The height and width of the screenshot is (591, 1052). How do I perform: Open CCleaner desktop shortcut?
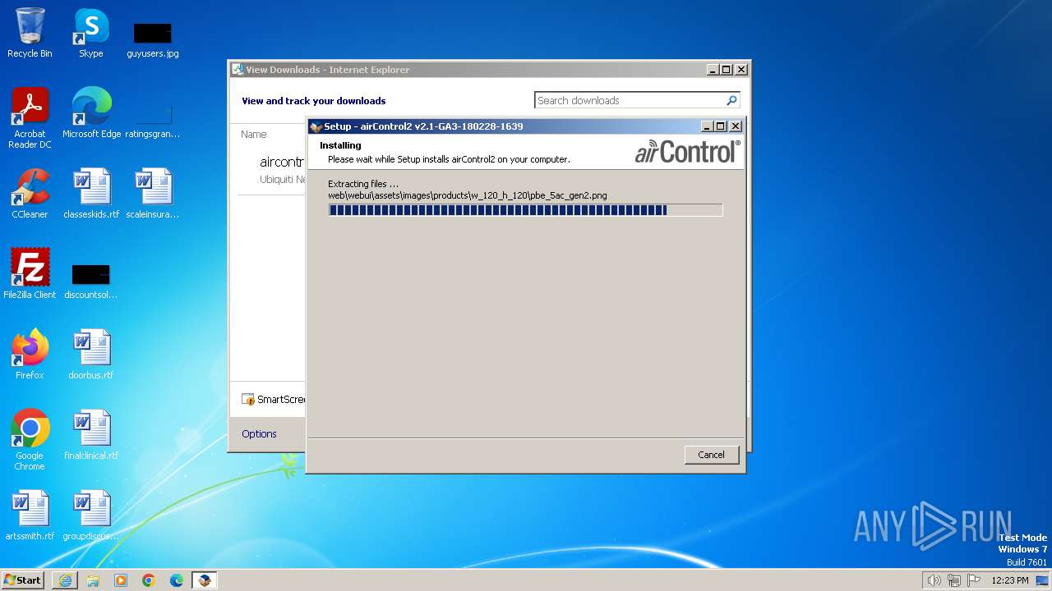pyautogui.click(x=30, y=194)
